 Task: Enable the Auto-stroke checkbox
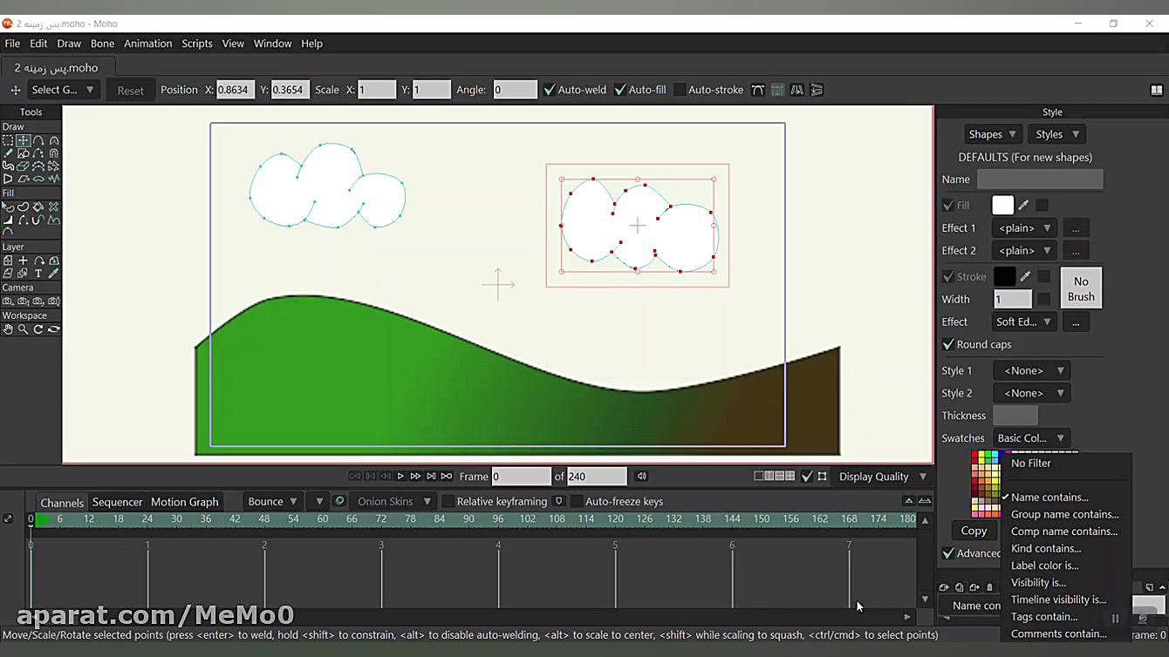680,90
